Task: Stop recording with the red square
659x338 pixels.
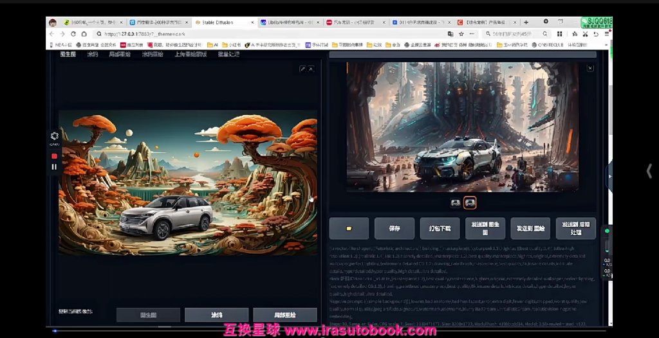Action: pyautogui.click(x=54, y=156)
